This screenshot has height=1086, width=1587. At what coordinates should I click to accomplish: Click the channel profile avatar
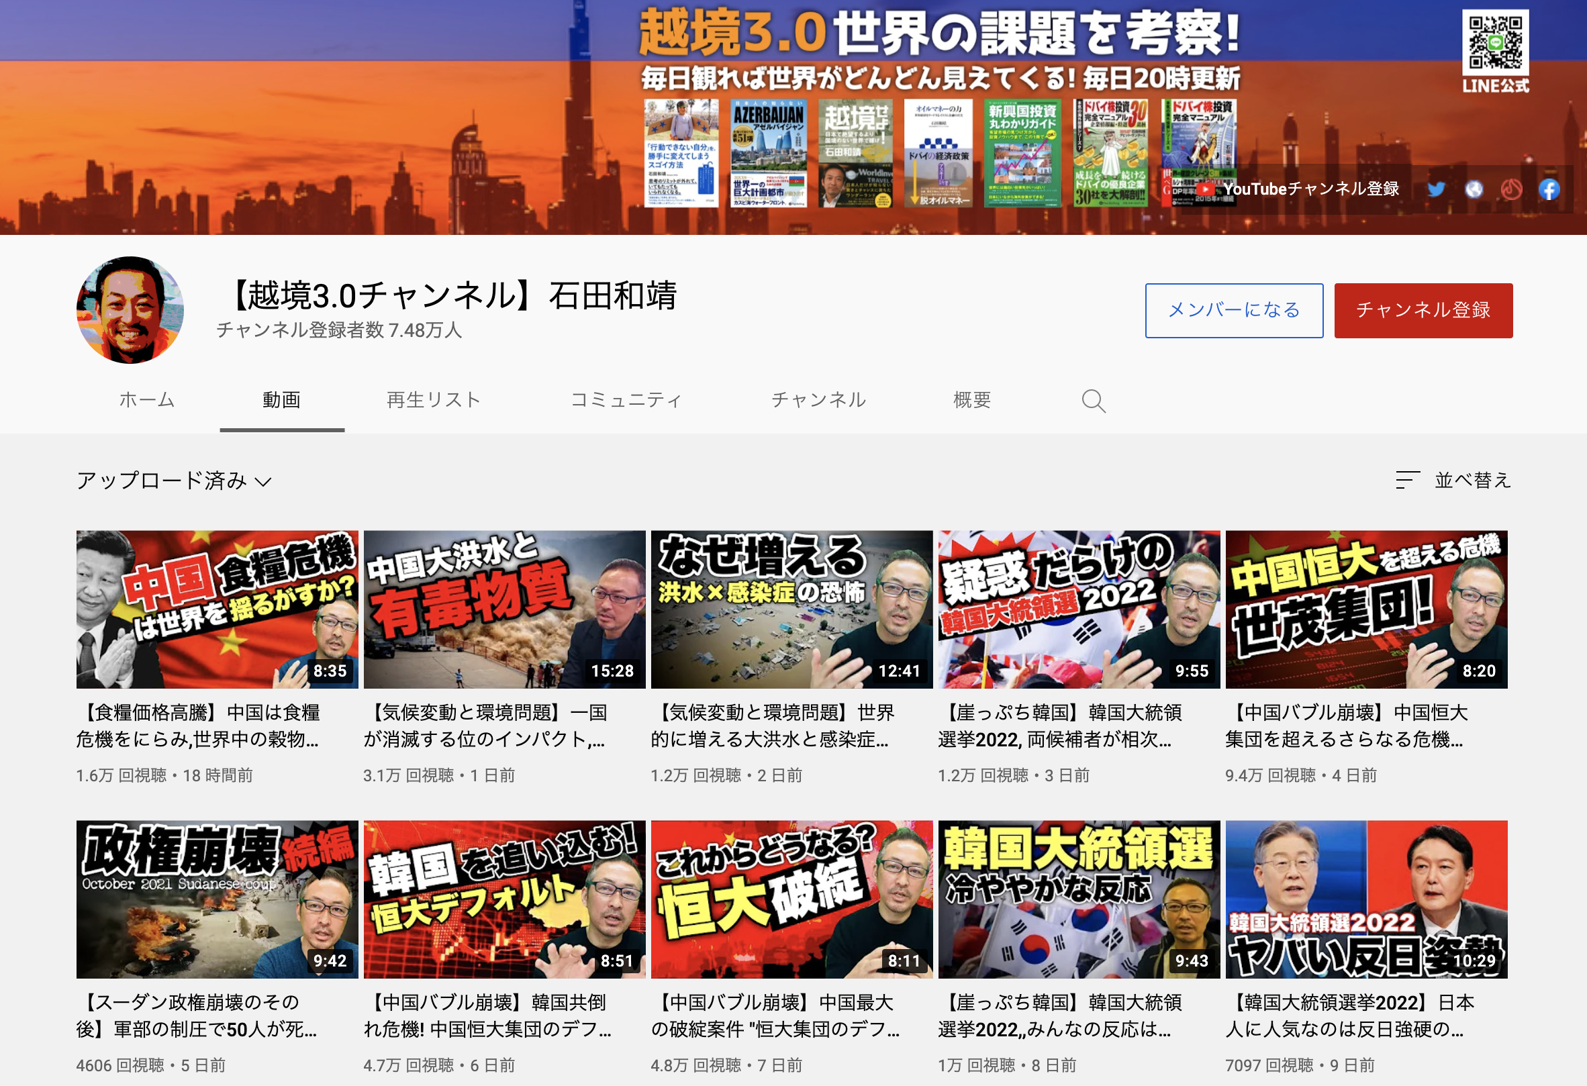(x=130, y=310)
